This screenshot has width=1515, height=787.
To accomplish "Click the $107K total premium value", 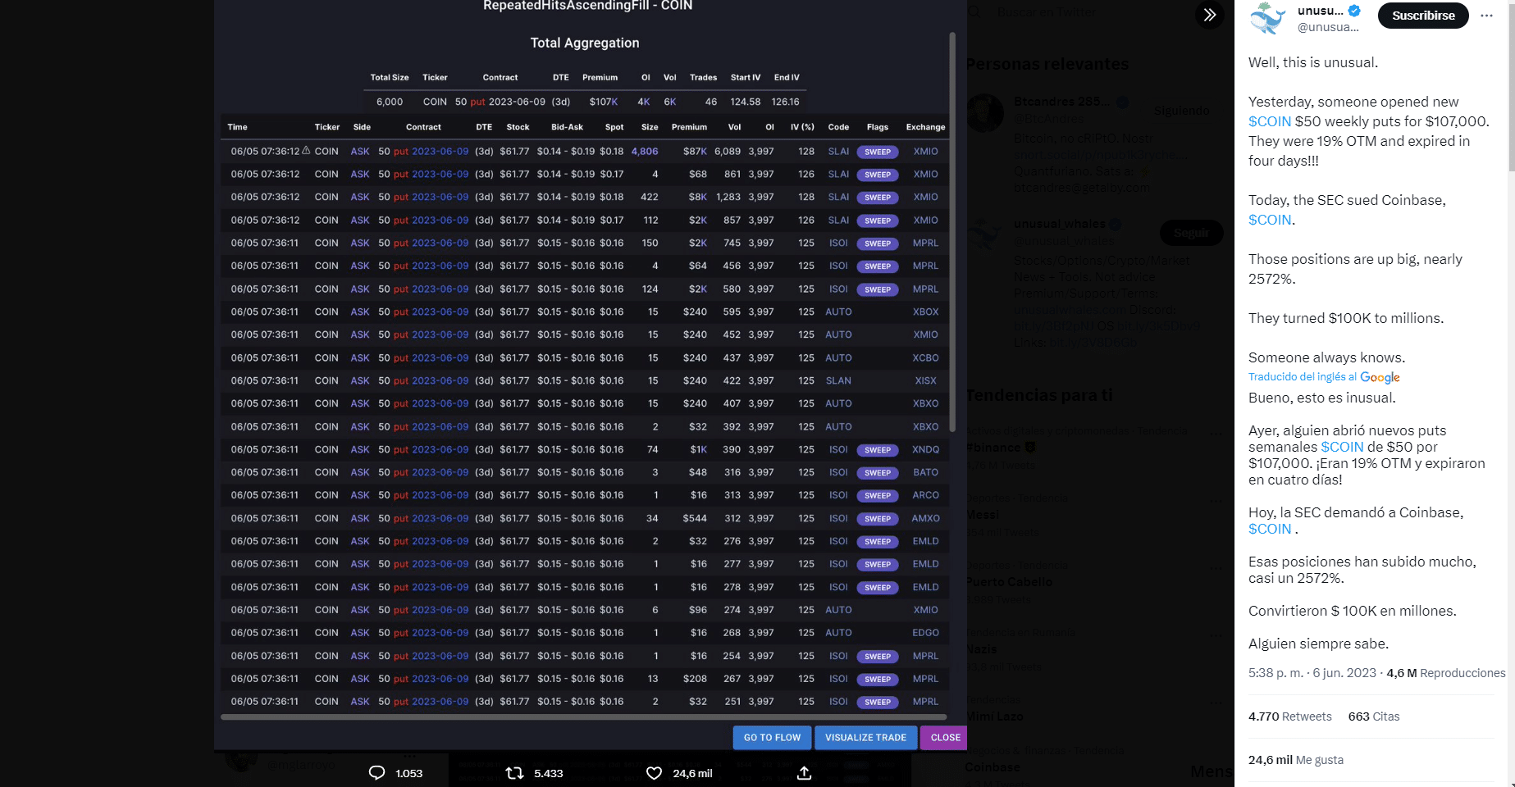I will point(603,102).
